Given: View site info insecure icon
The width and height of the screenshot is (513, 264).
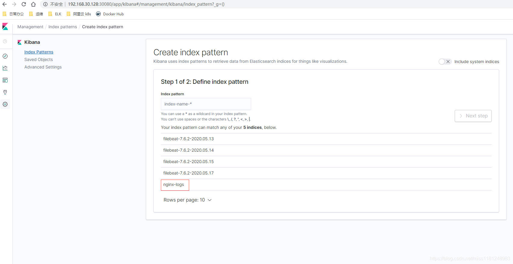Looking at the screenshot, I should point(45,4).
